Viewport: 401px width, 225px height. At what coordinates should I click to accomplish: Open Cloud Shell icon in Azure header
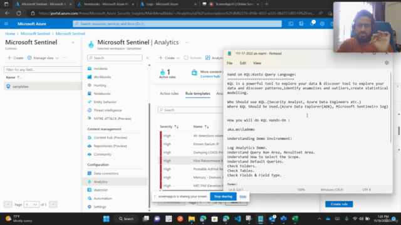pyautogui.click(x=291, y=24)
